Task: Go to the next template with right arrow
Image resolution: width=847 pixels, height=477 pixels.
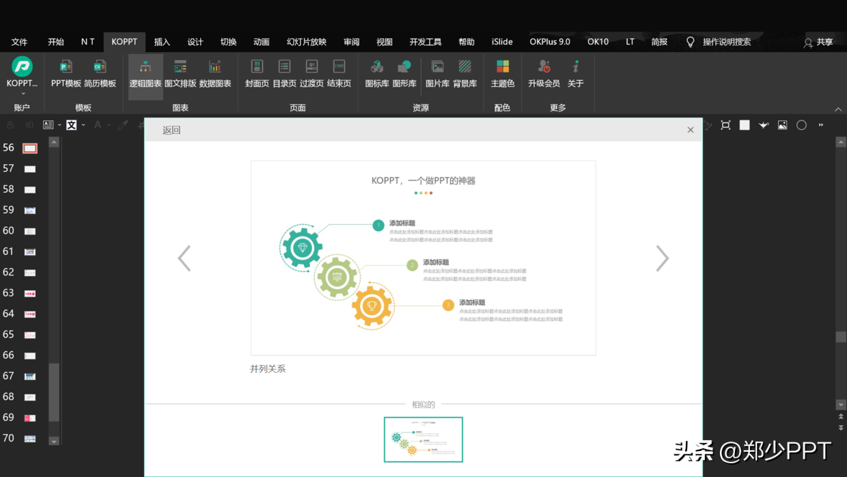Action: pos(663,258)
